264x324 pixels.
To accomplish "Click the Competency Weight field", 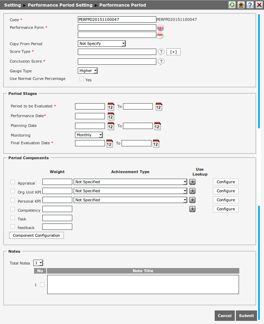I will [x=57, y=209].
